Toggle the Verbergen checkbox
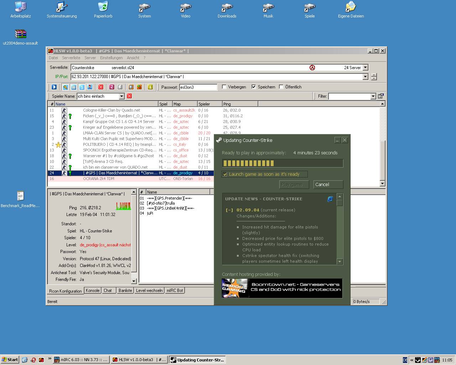Viewport: 456px width, 365px height. pyautogui.click(x=224, y=87)
